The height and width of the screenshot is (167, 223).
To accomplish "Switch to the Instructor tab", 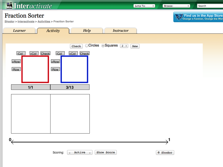I will pos(120,31).
